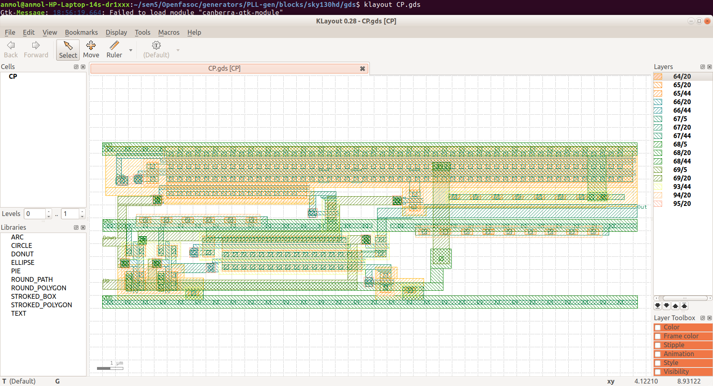Increase the Levels value with upper spinner arrow

[x=49, y=211]
